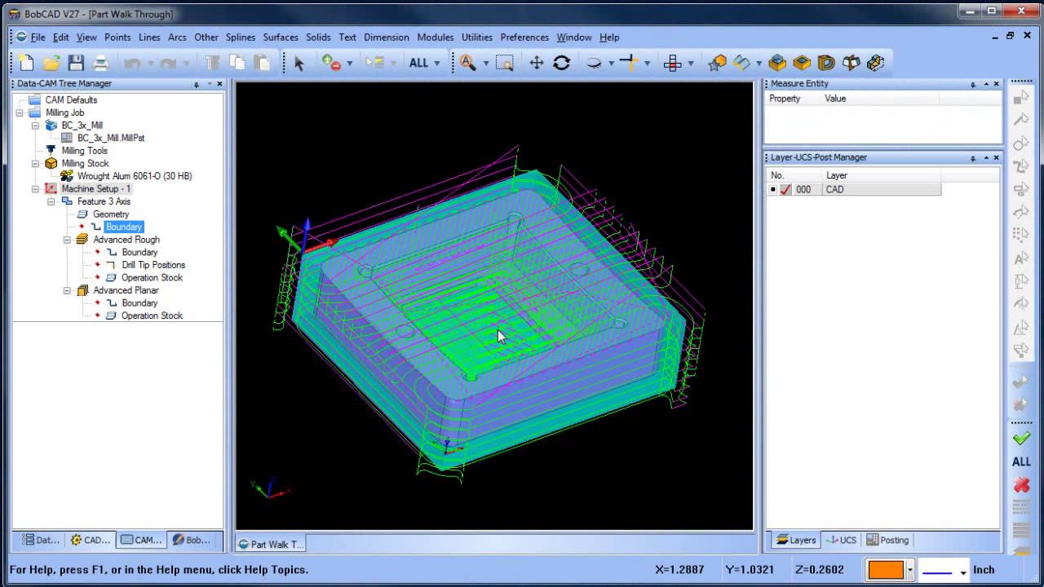Select the Part Walk T... document tab
Viewport: 1044px width, 587px height.
pos(271,544)
